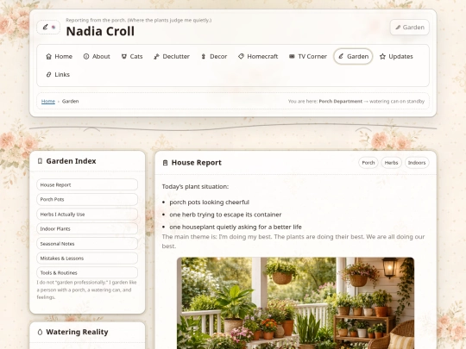Select the Indoors tag pill

pyautogui.click(x=417, y=163)
